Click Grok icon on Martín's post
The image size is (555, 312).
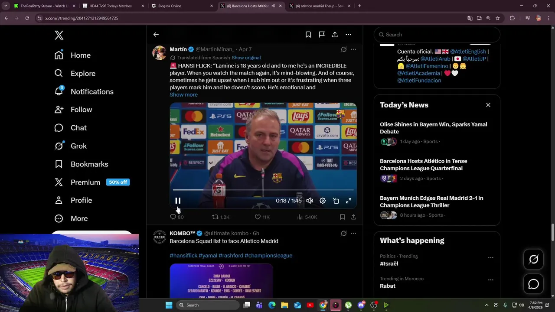343,49
